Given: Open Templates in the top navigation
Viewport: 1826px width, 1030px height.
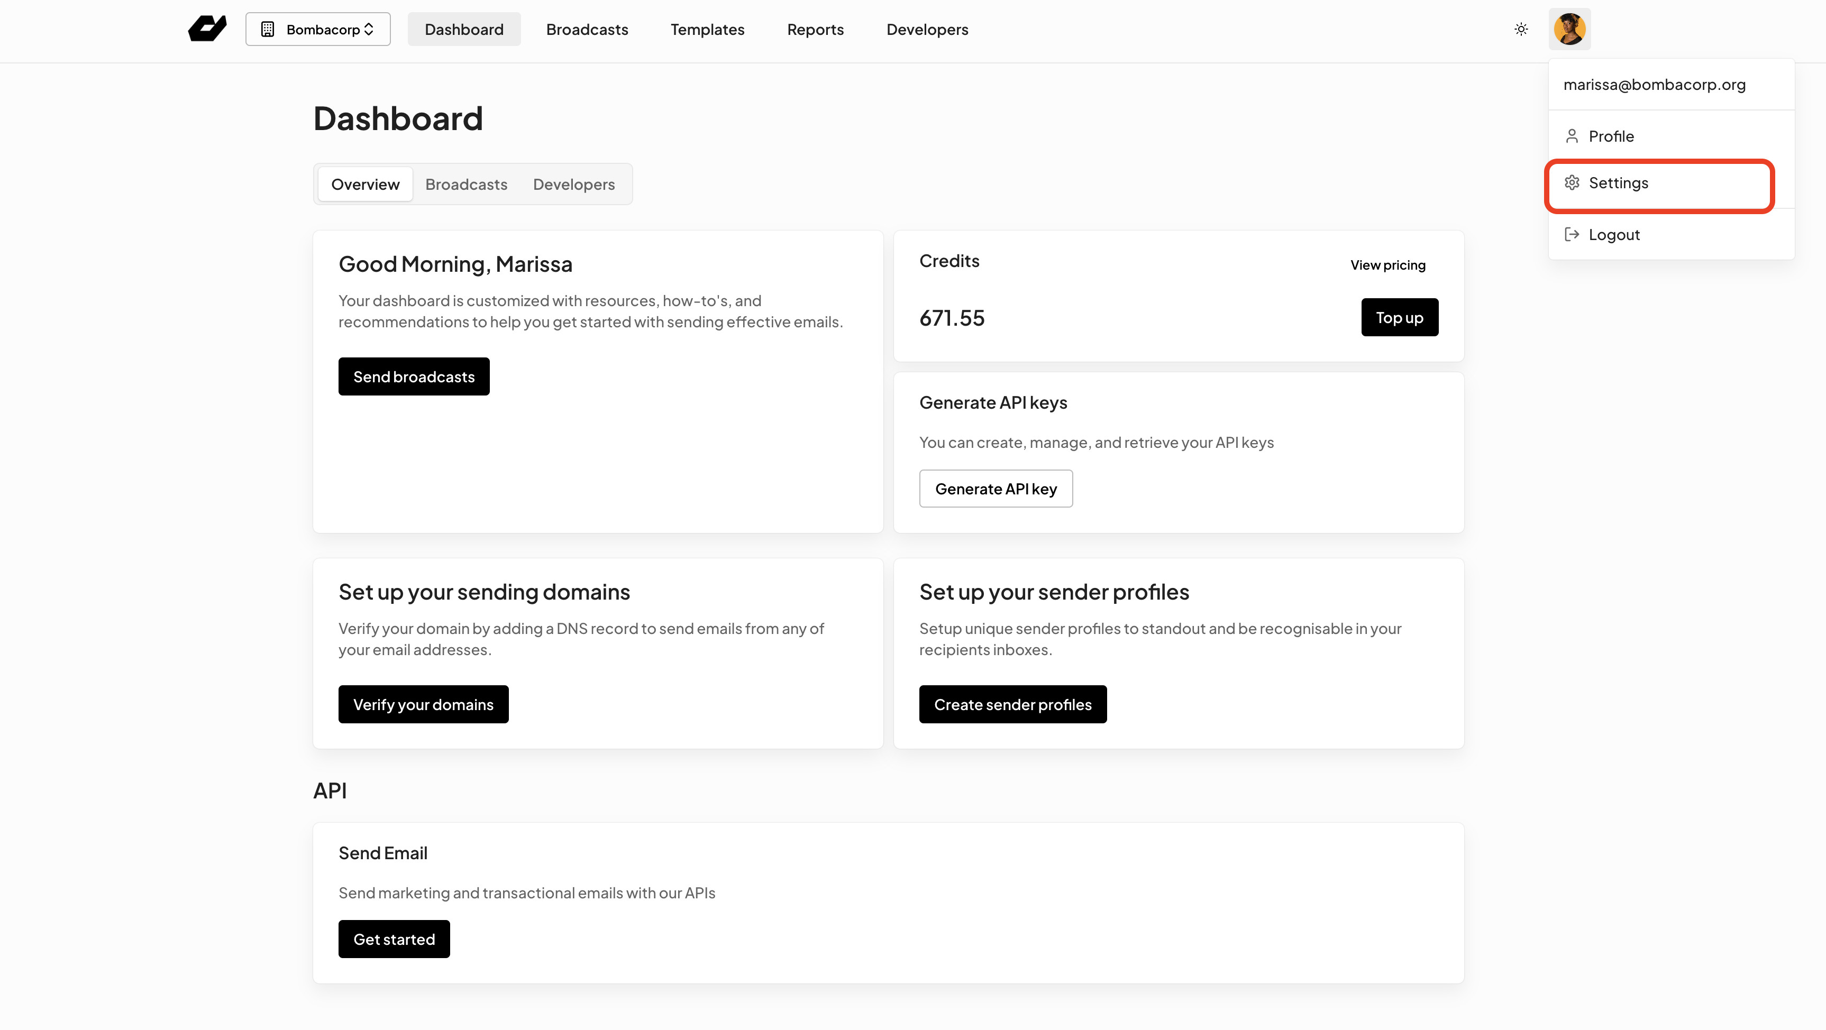Looking at the screenshot, I should [x=707, y=29].
